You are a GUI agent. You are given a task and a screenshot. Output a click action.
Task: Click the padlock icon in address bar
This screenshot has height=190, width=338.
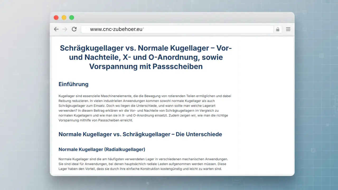278,29
